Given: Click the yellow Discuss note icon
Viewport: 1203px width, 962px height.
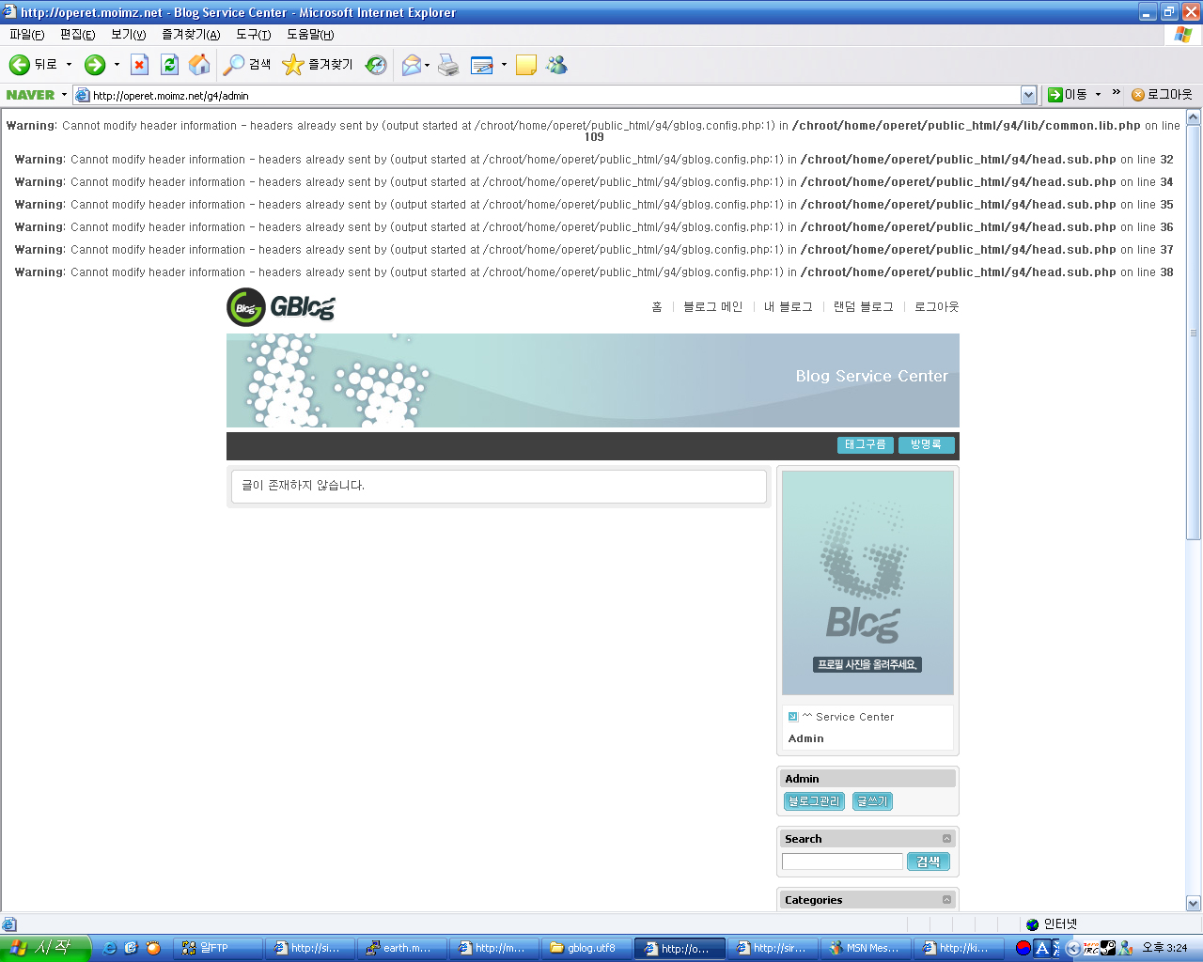Looking at the screenshot, I should [x=526, y=65].
